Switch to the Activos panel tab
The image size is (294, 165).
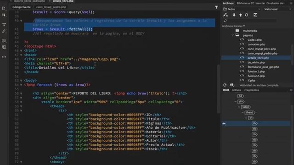click(x=236, y=90)
